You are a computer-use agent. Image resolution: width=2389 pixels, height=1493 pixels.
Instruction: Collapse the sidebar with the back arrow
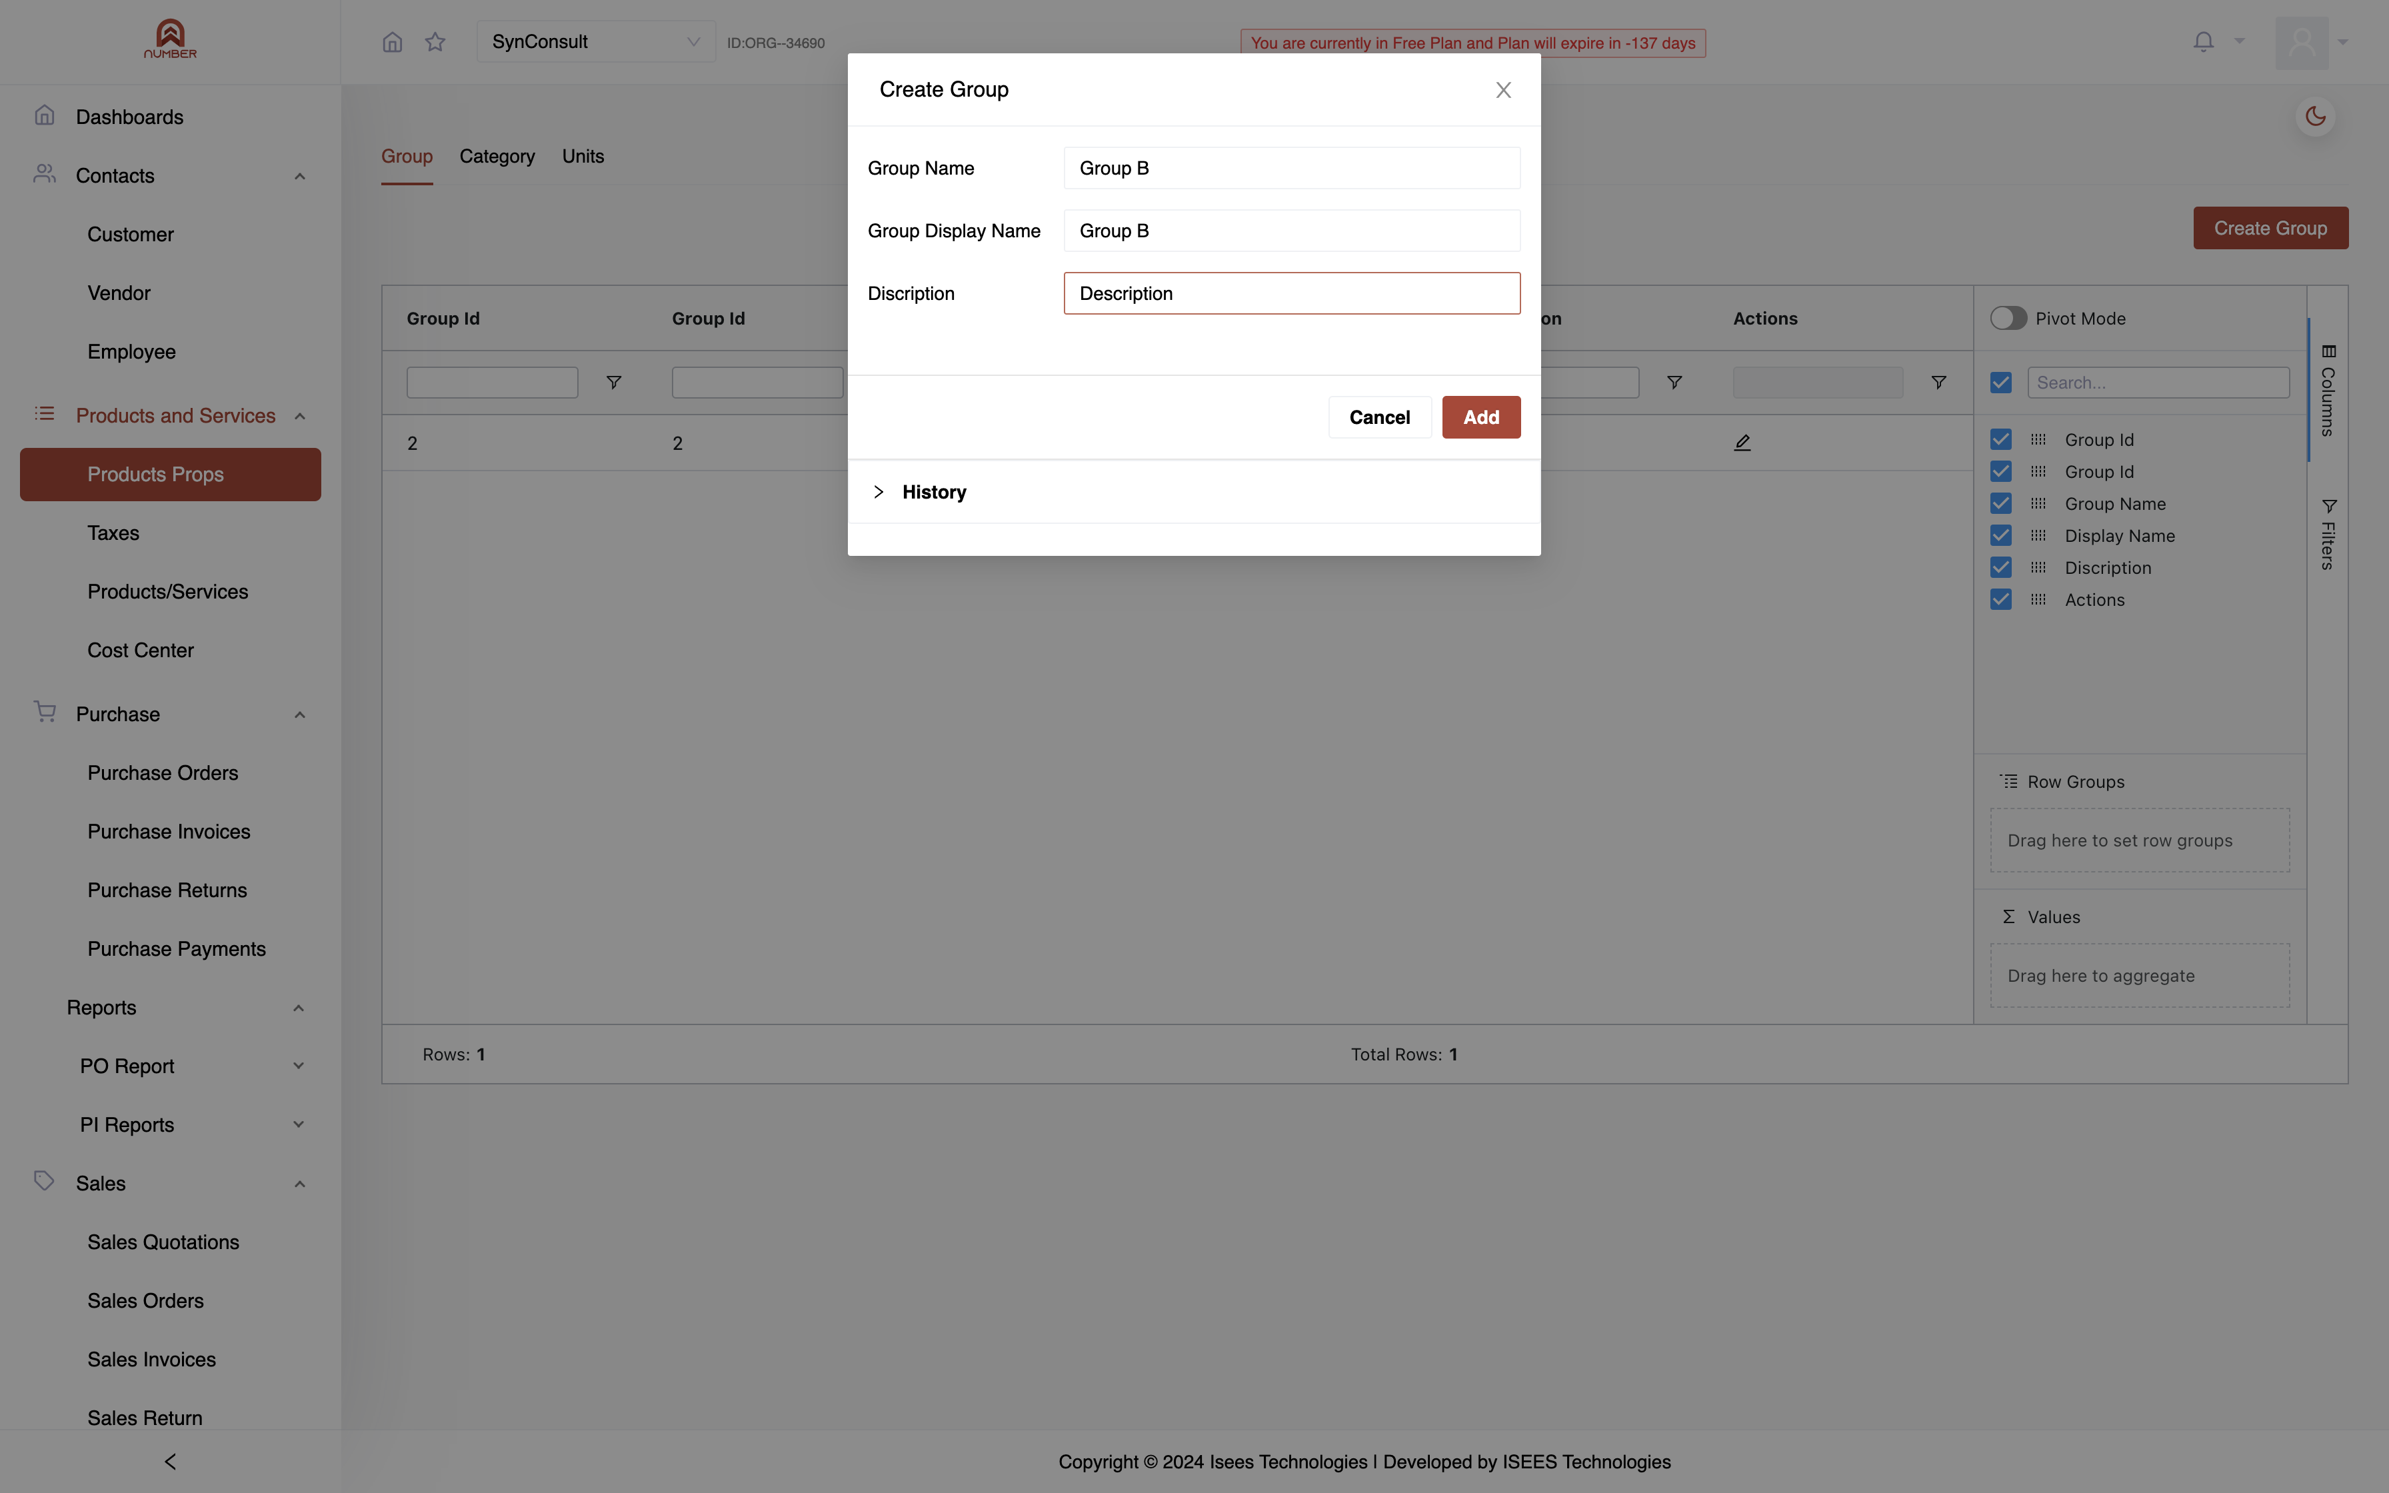[170, 1462]
